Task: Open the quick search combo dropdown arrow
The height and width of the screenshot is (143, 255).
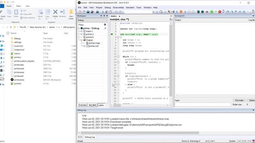Action: click(153, 12)
